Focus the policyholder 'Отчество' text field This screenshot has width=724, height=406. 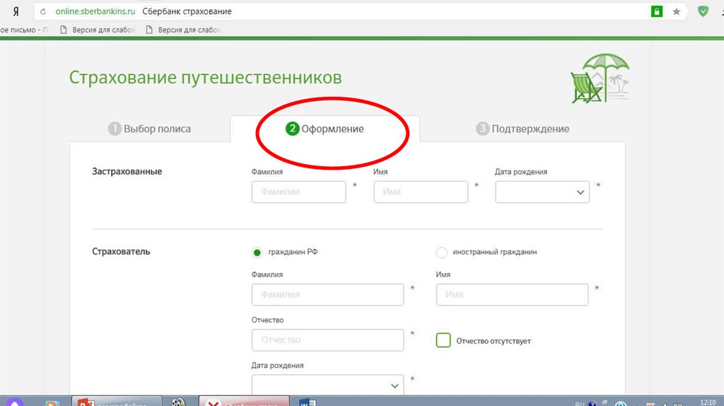pos(327,340)
